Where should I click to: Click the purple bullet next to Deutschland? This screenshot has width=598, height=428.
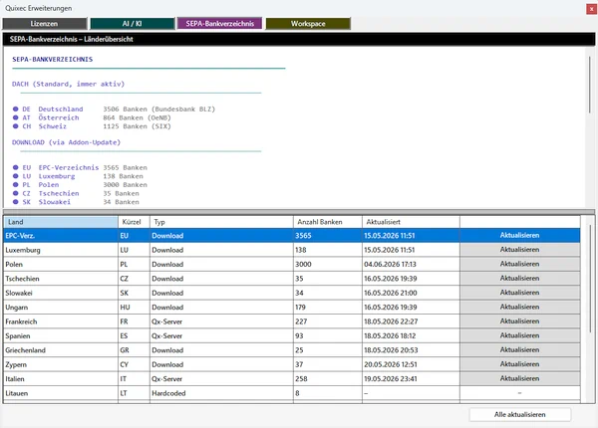pos(16,108)
